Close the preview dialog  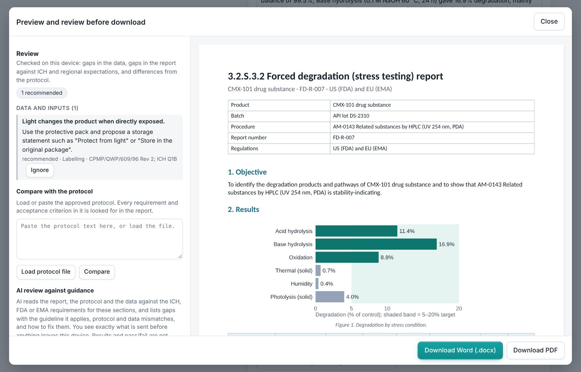(x=549, y=21)
